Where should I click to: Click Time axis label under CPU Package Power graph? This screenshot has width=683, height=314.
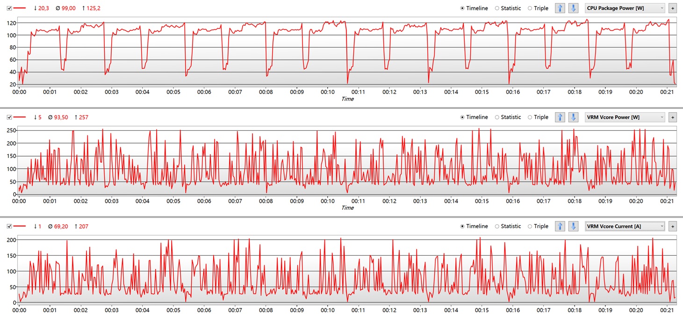[x=347, y=99]
